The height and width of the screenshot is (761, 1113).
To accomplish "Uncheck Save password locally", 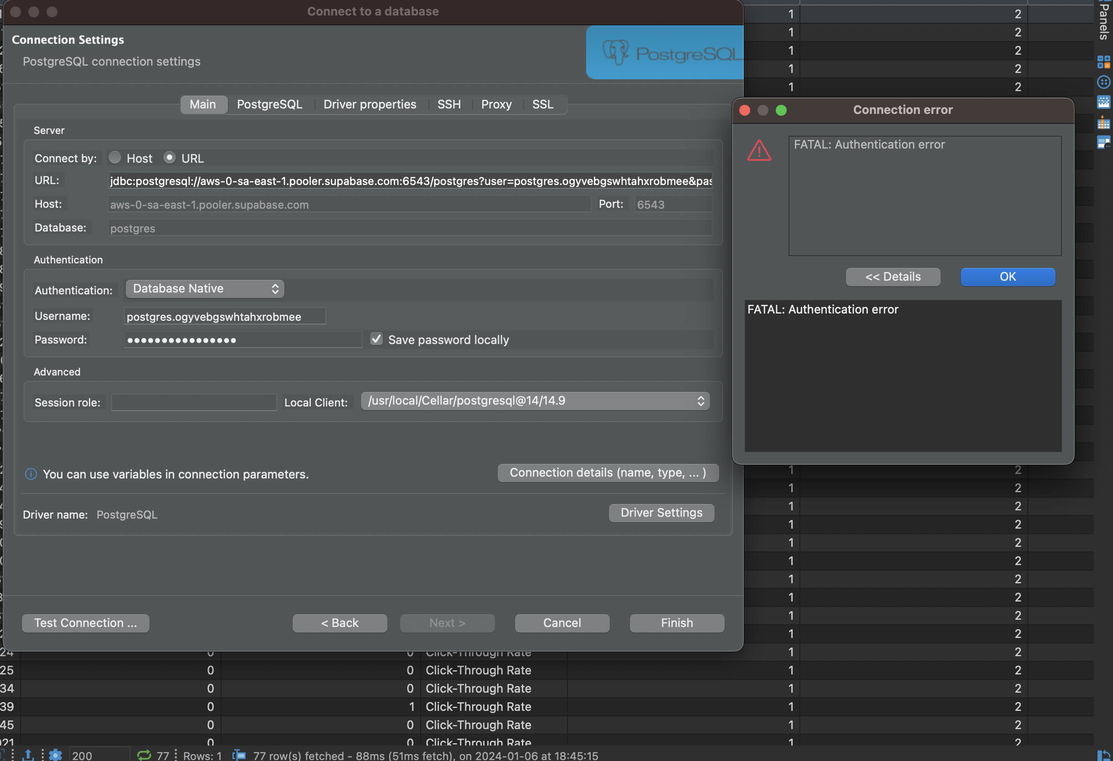I will [376, 339].
